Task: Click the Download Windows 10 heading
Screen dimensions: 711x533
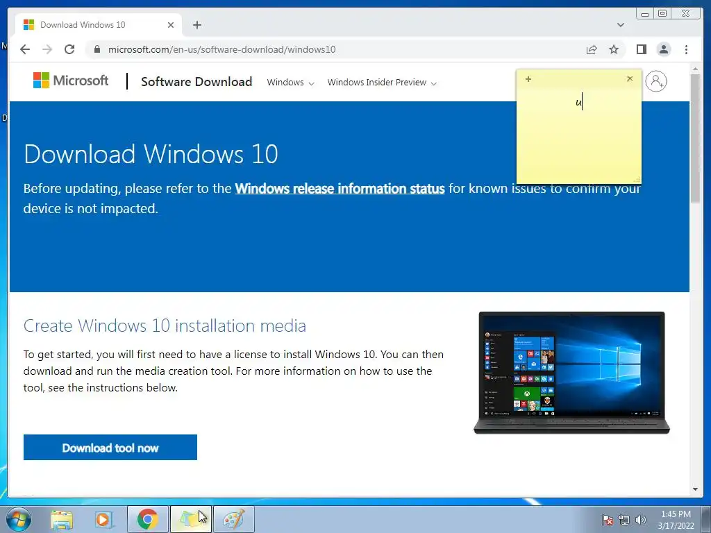Action: click(151, 154)
